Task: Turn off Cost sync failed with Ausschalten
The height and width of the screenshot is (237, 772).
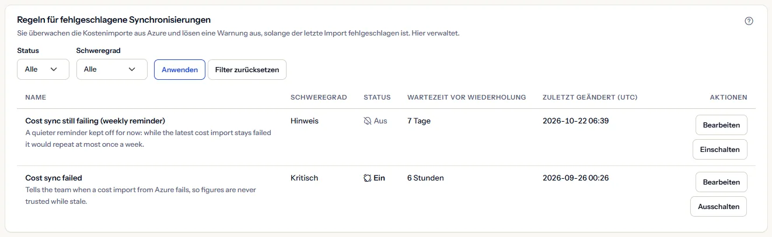Action: (x=718, y=207)
